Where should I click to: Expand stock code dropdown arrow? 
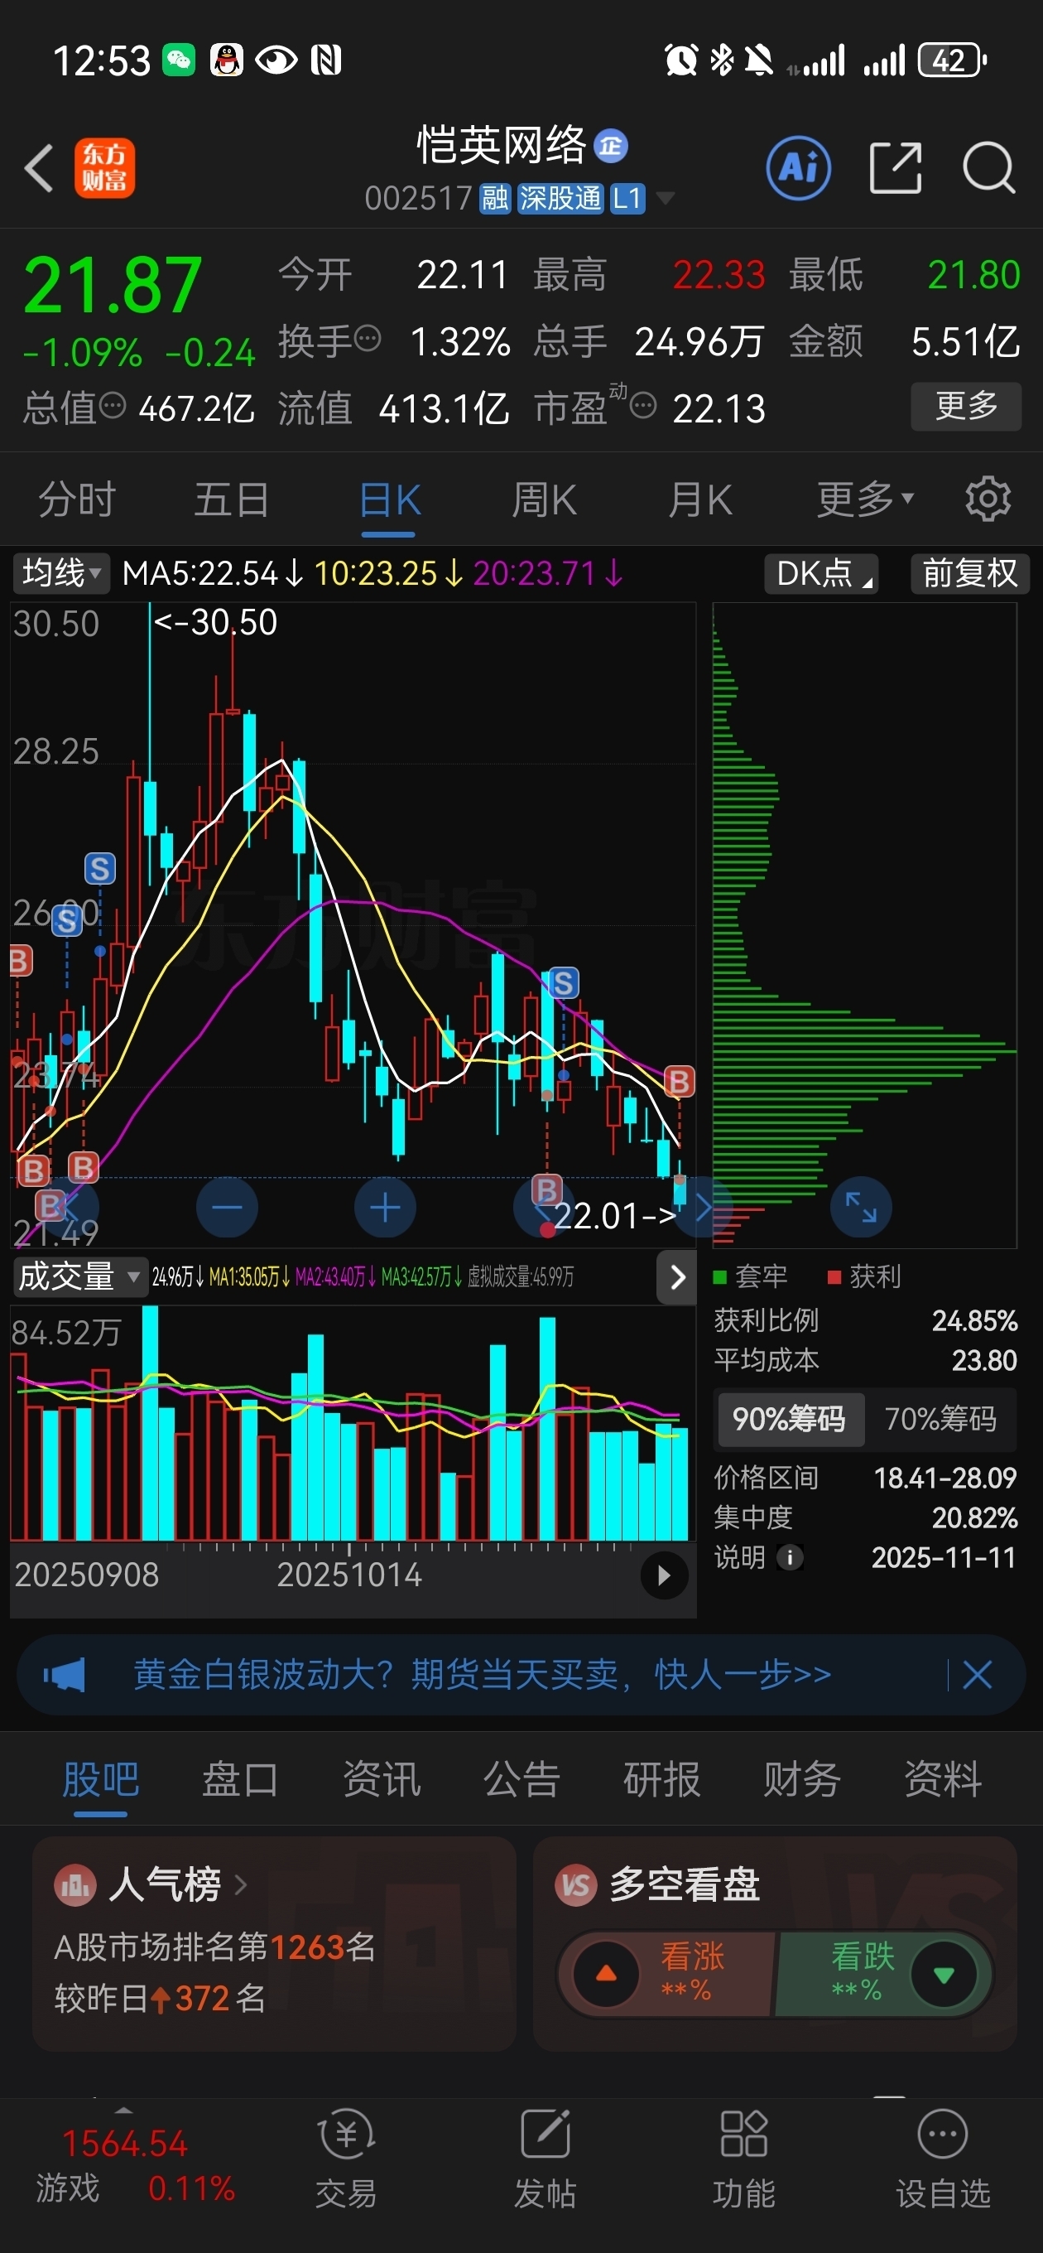tap(666, 199)
